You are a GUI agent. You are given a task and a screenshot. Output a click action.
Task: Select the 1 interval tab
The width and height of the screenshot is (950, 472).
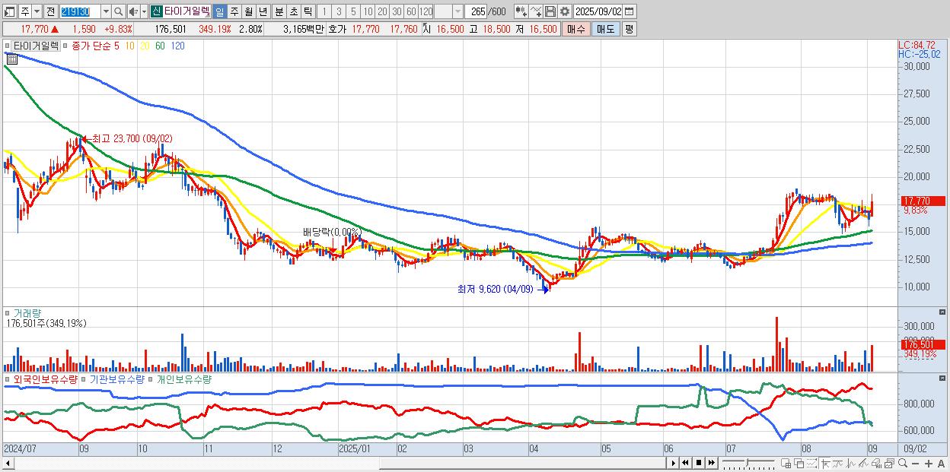coord(324,11)
